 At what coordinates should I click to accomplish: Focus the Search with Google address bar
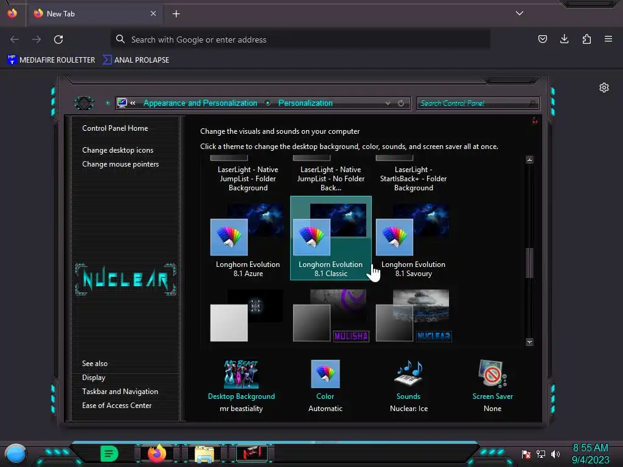click(300, 40)
